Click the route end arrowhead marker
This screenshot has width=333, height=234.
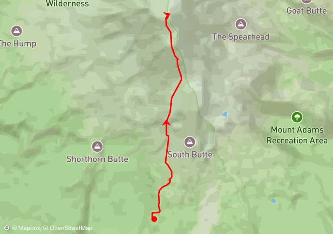(167, 15)
